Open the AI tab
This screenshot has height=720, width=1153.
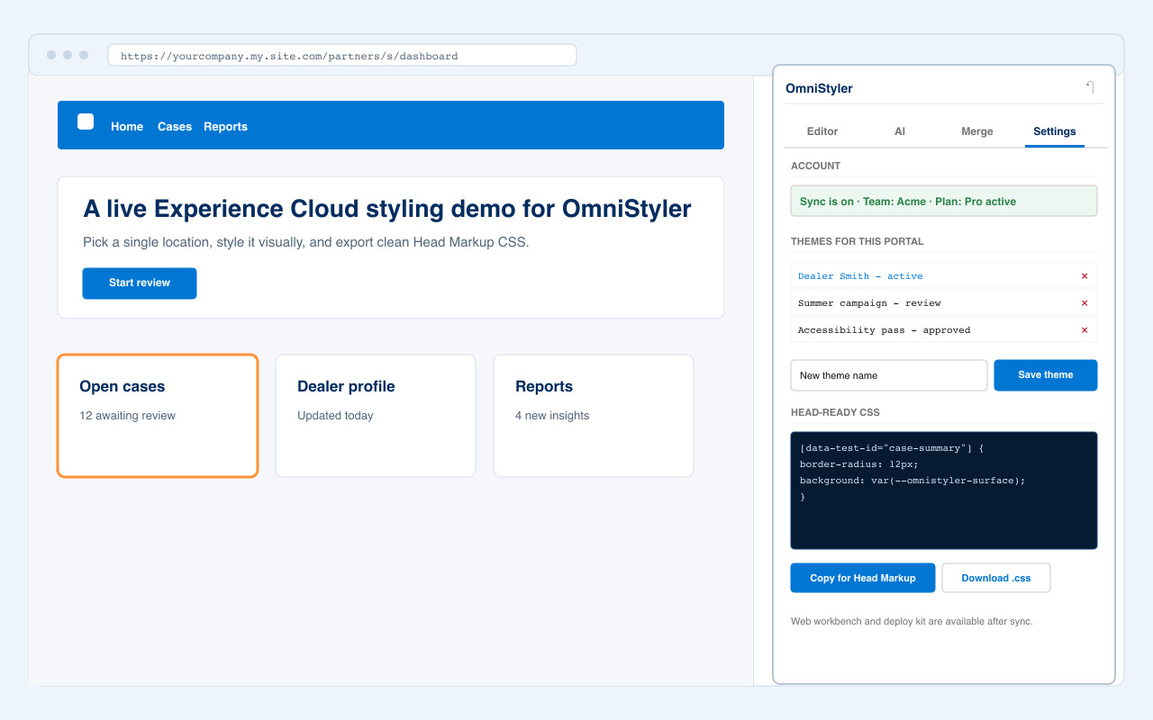click(900, 131)
